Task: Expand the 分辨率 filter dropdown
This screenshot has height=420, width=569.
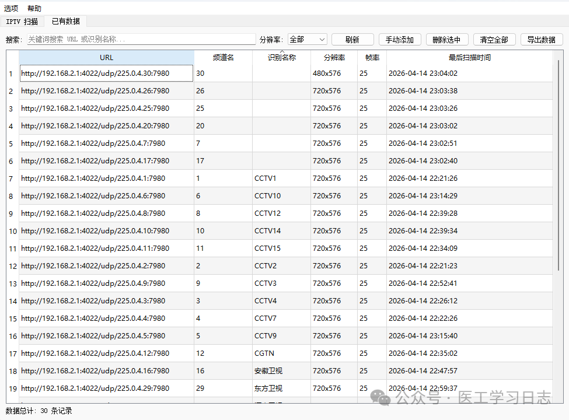Action: tap(307, 40)
